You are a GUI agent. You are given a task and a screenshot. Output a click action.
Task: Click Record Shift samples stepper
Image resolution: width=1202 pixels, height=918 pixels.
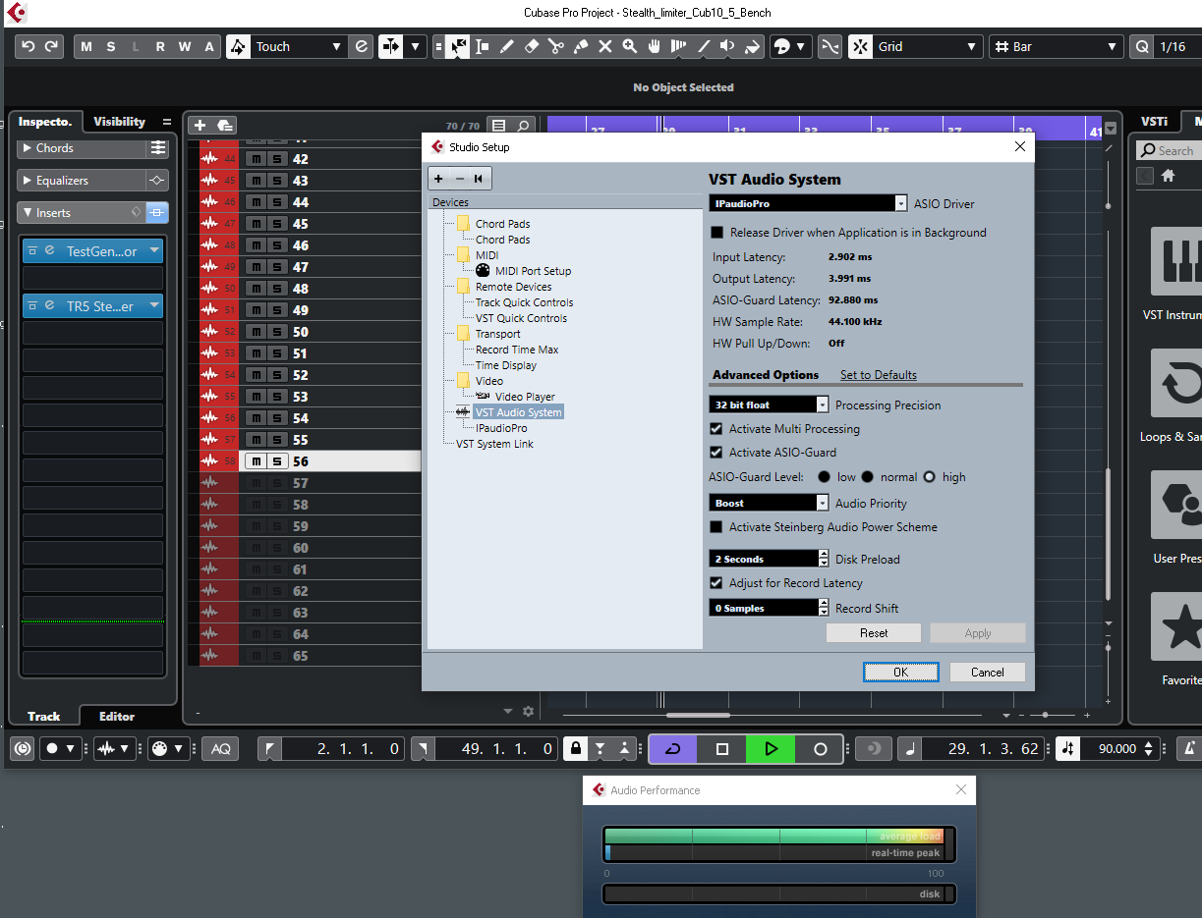point(824,608)
